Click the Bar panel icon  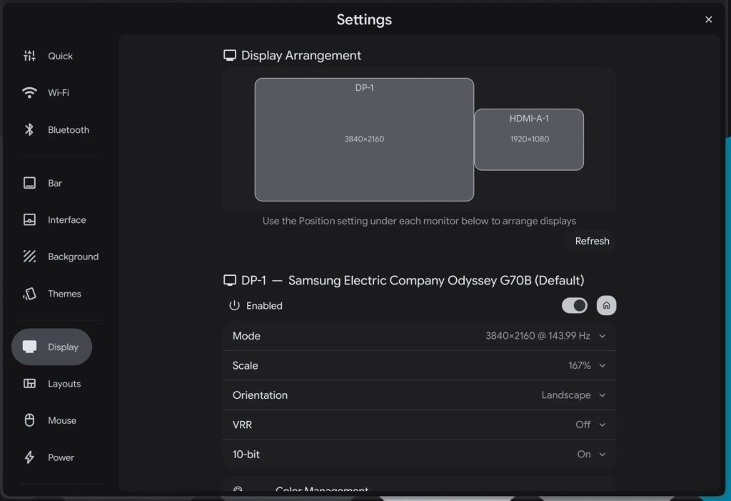29,182
